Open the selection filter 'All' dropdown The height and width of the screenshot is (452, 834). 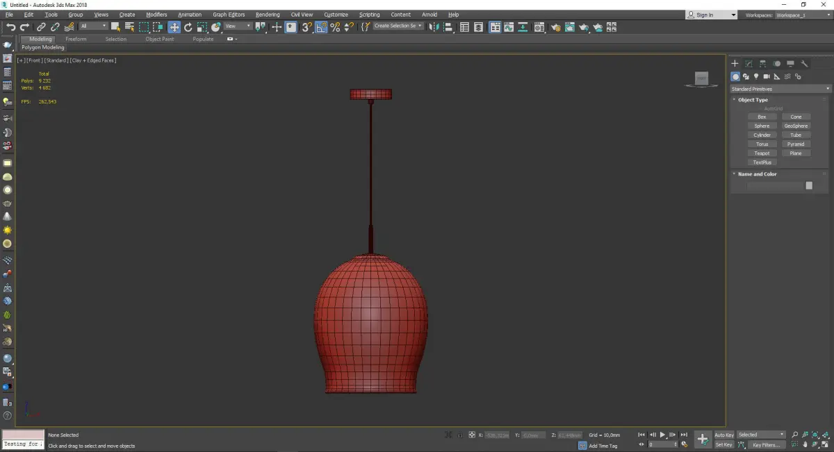(93, 26)
